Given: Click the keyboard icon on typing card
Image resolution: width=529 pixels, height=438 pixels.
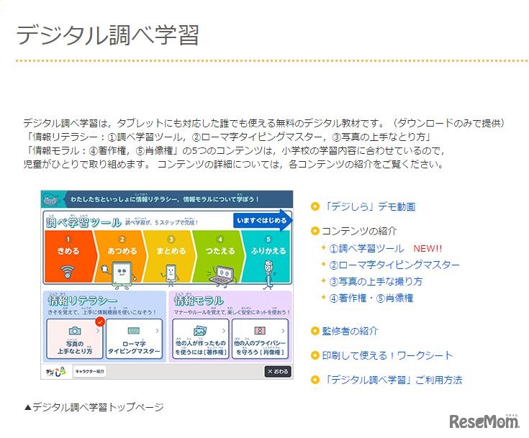Looking at the screenshot, I should pos(134,331).
